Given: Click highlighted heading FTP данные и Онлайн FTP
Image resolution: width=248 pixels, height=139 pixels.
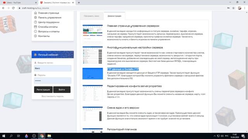Looking at the screenshot, I should pyautogui.click(x=123, y=69).
